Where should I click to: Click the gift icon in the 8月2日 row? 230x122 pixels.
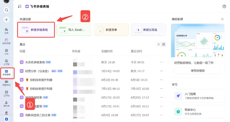pyautogui.click(x=27, y=80)
